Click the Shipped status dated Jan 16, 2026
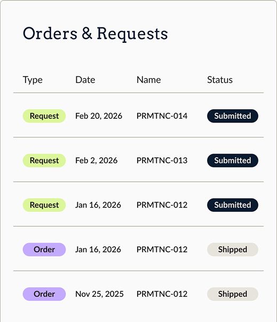The image size is (277, 322). tap(233, 250)
